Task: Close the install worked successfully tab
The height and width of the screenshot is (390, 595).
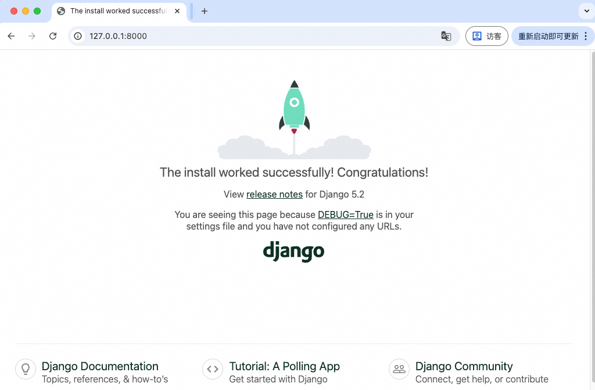Action: (177, 11)
